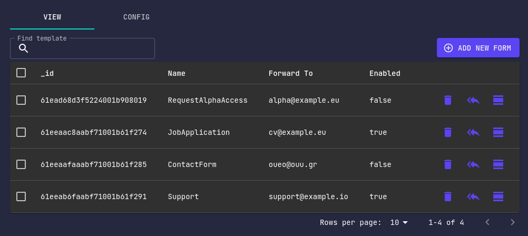
Task: Go to the previous page of results
Action: [487, 222]
